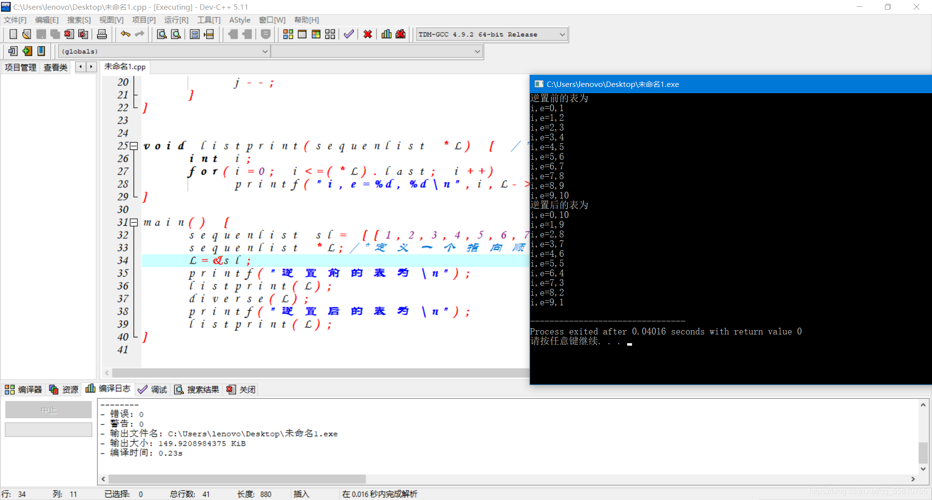Click the compile log horizontal scrollbar thumb
The height and width of the screenshot is (500, 932).
point(237,479)
